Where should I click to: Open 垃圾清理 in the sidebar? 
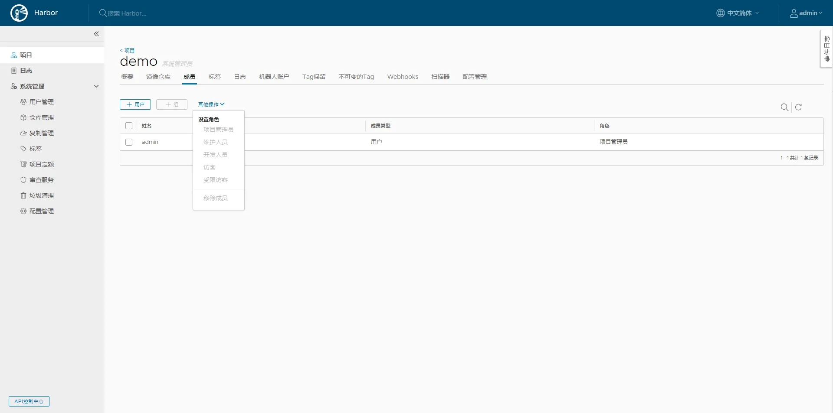click(42, 195)
